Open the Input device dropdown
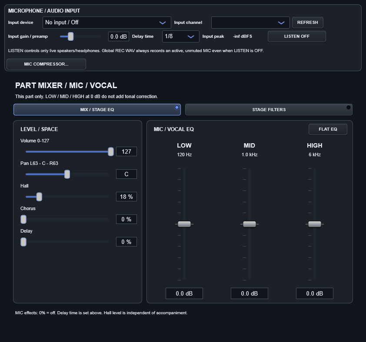366x342 pixels. coord(106,23)
